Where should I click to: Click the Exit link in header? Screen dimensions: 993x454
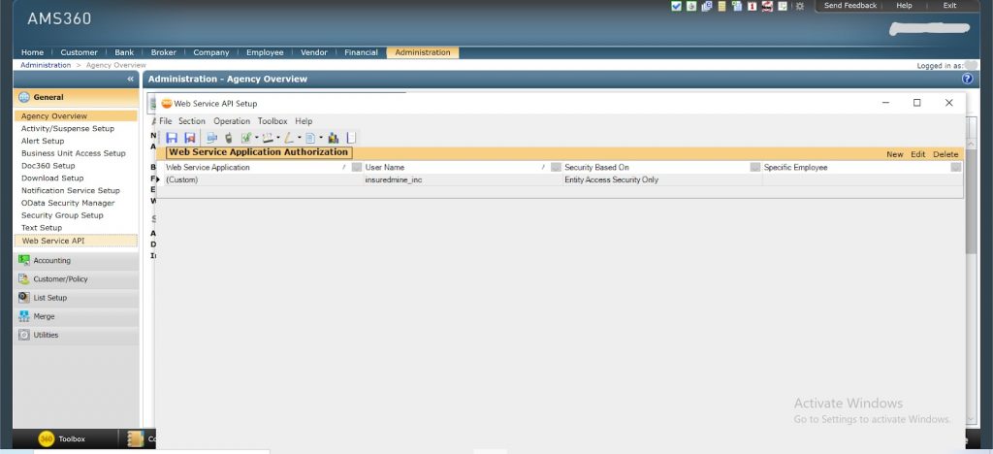tap(950, 5)
